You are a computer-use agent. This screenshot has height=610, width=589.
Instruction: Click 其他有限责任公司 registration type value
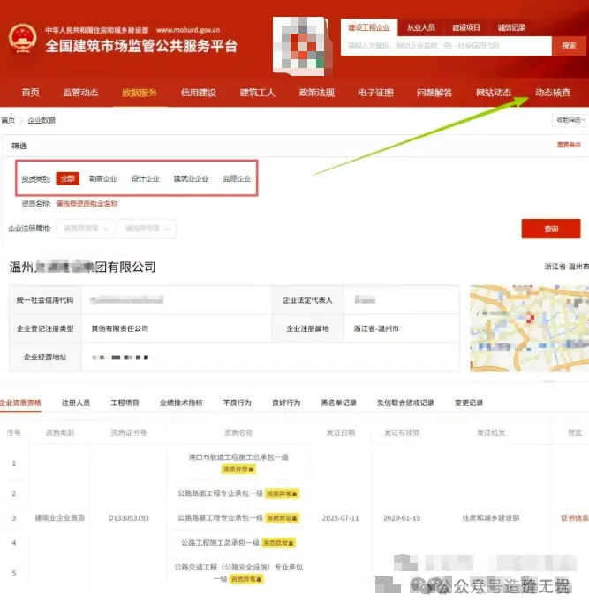coord(120,328)
